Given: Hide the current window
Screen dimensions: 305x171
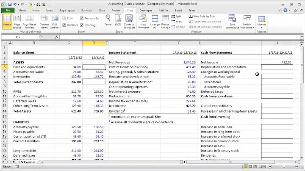Looking at the screenshot, I should (x=176, y=22).
